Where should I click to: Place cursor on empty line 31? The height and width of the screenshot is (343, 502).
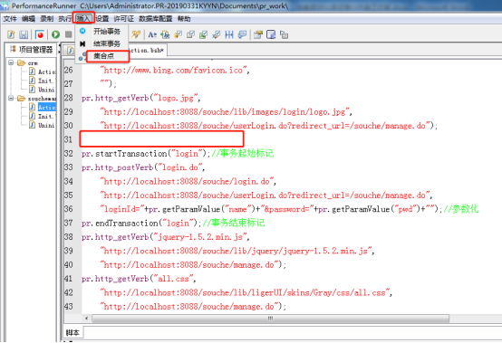pyautogui.click(x=161, y=139)
